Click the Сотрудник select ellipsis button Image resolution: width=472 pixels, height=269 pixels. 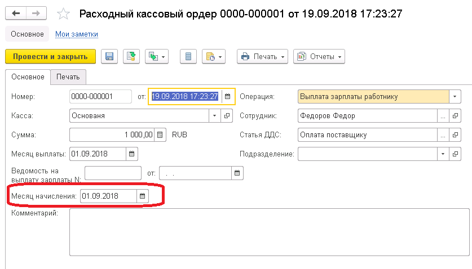tap(443, 116)
